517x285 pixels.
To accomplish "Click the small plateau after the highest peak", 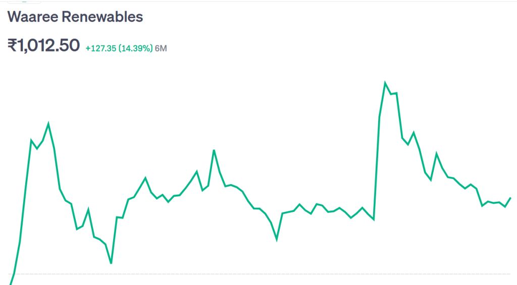I will (394, 94).
